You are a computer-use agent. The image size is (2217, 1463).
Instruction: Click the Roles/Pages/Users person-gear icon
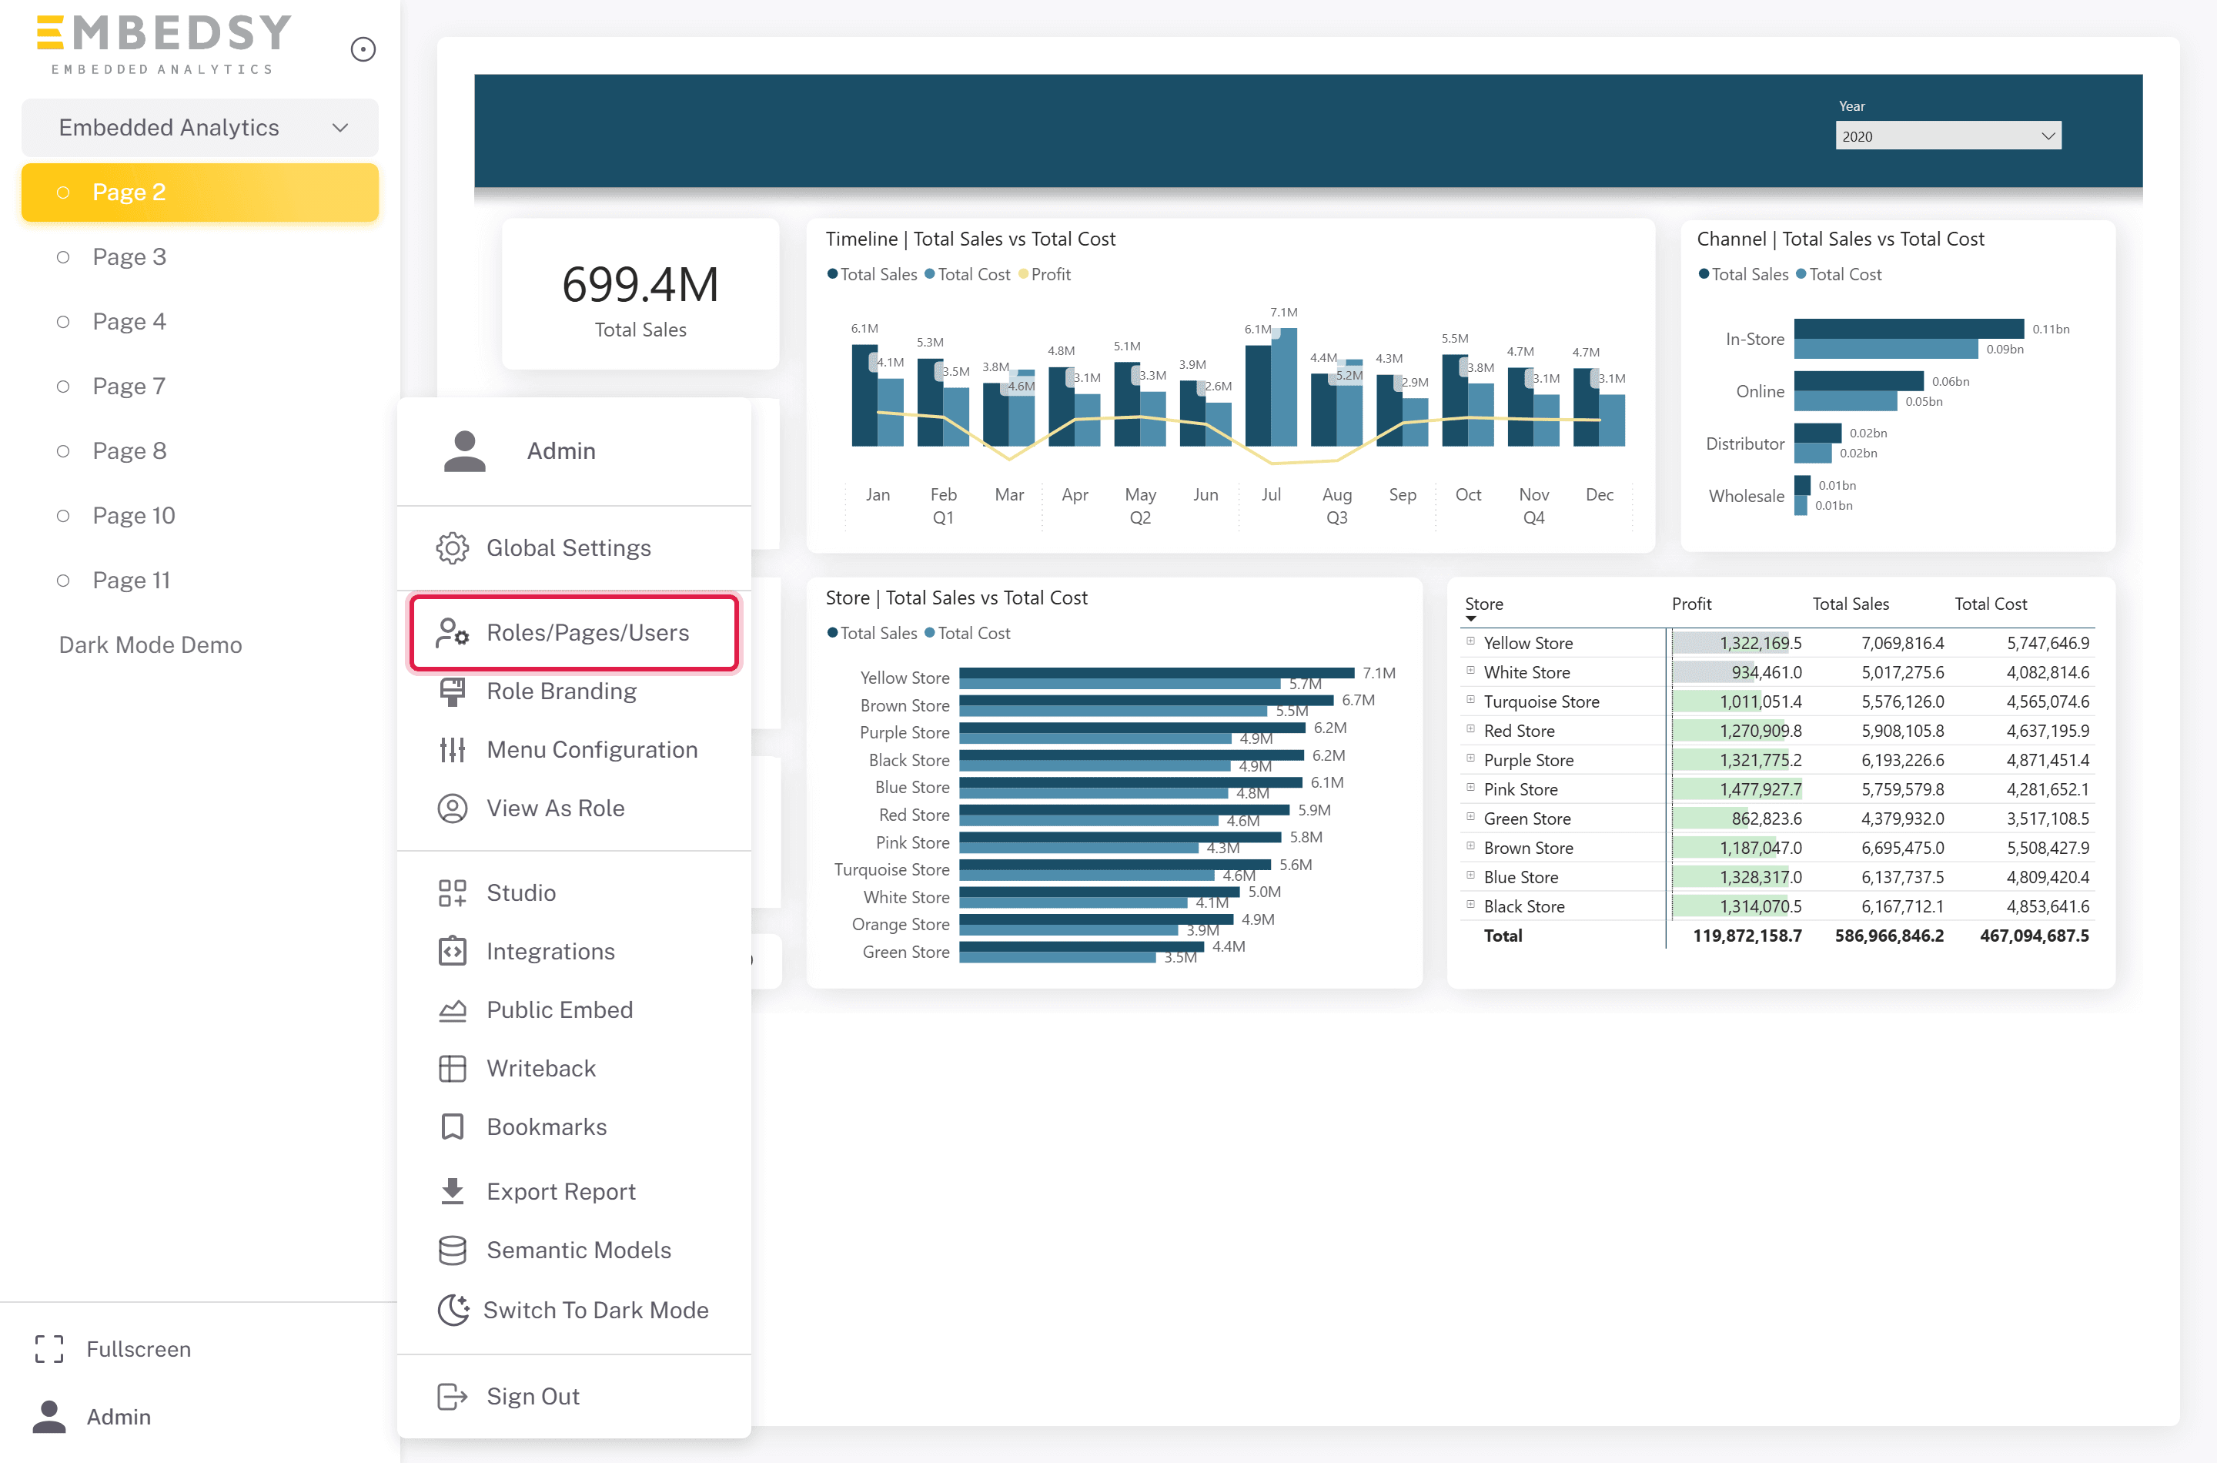(453, 633)
